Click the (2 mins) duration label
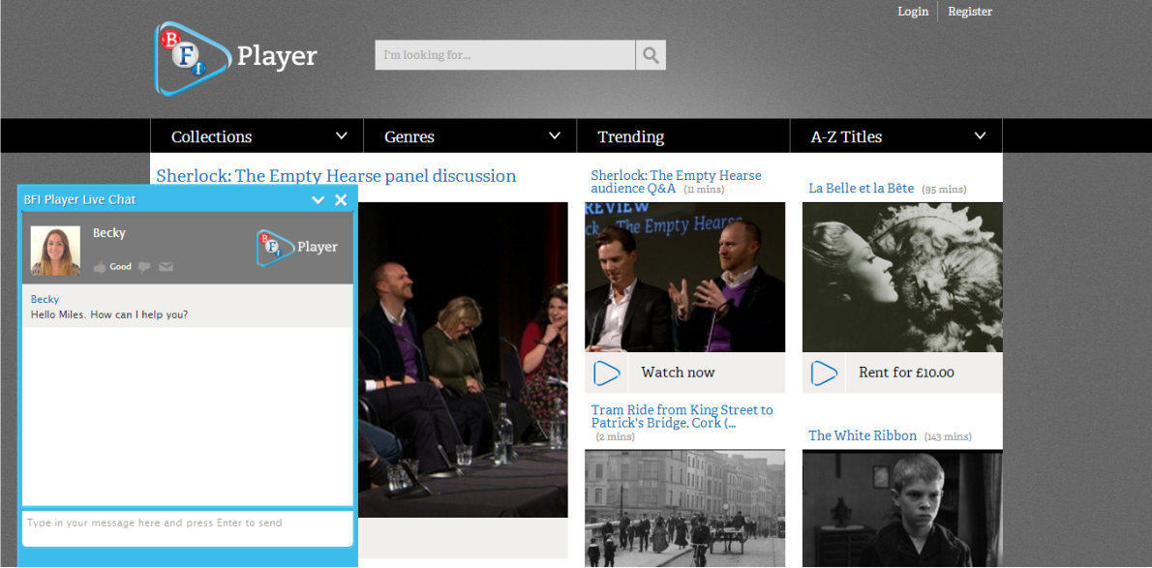1152x568 pixels. click(615, 437)
